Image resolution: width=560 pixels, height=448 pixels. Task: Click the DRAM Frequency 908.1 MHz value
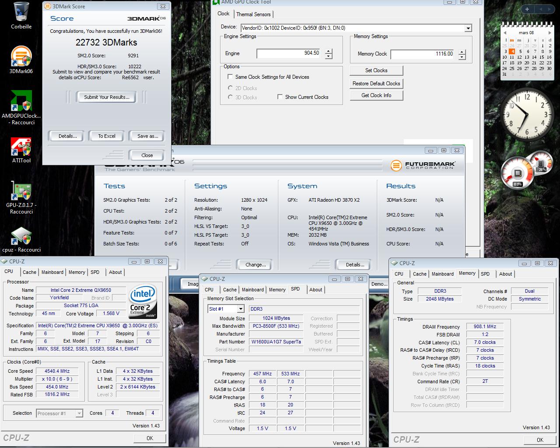tap(485, 326)
